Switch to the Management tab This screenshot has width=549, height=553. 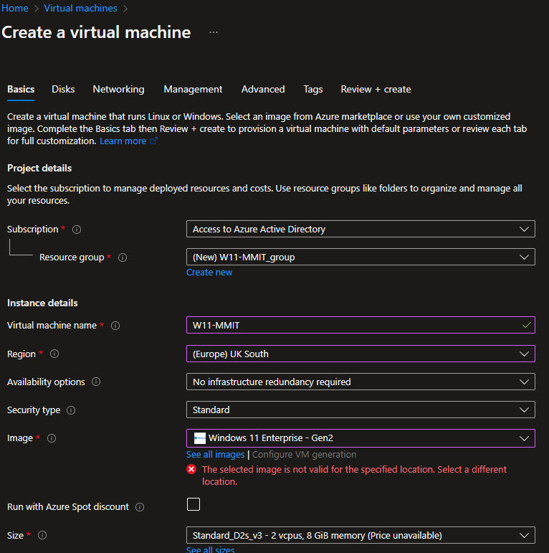pyautogui.click(x=193, y=89)
